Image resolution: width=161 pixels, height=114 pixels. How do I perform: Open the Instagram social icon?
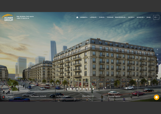tap(157, 64)
